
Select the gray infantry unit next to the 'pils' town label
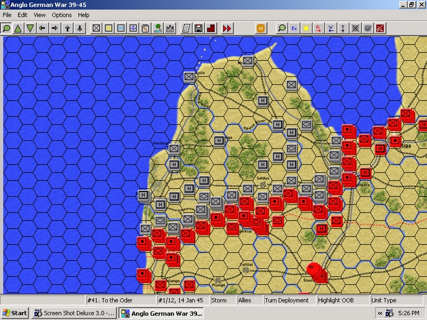pos(189,77)
